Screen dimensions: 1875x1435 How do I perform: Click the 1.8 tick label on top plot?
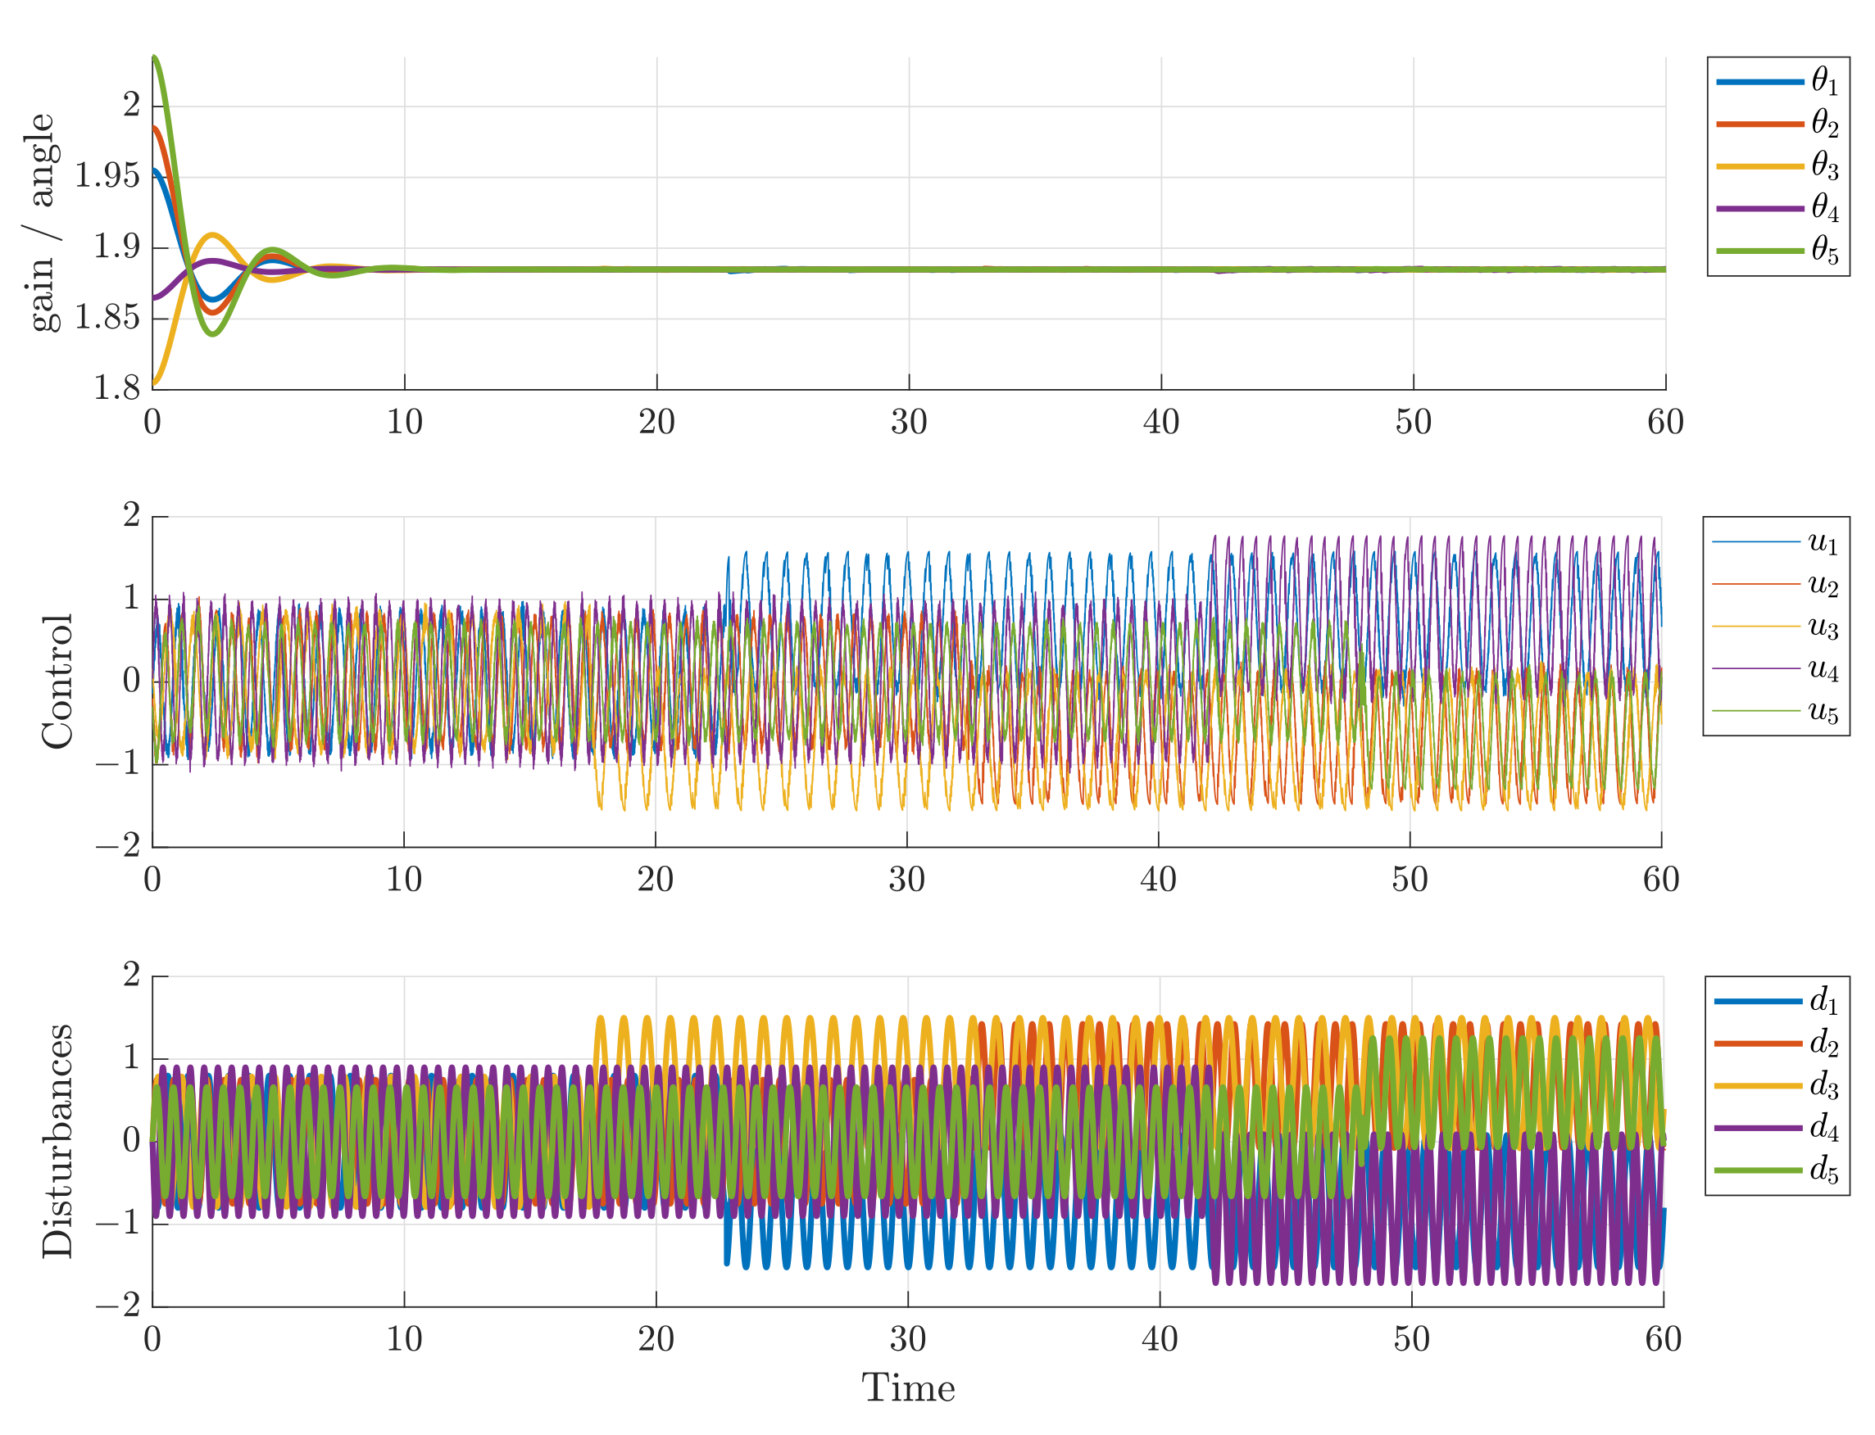[116, 388]
